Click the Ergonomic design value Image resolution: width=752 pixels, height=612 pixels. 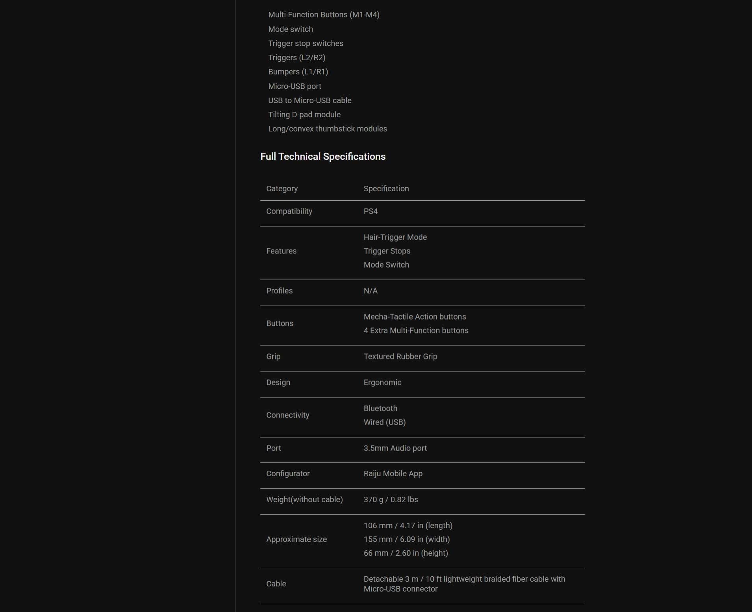[382, 383]
